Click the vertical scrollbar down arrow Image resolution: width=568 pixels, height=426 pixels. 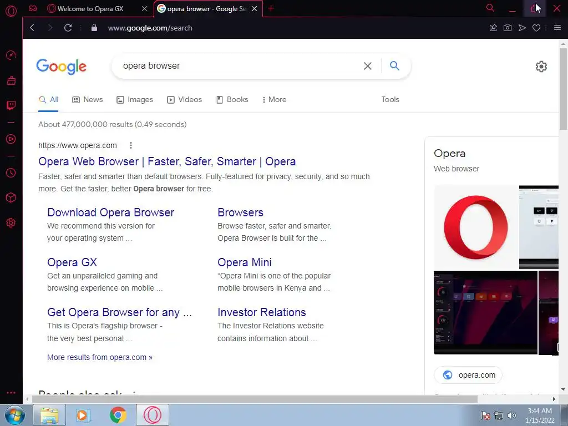tap(563, 389)
